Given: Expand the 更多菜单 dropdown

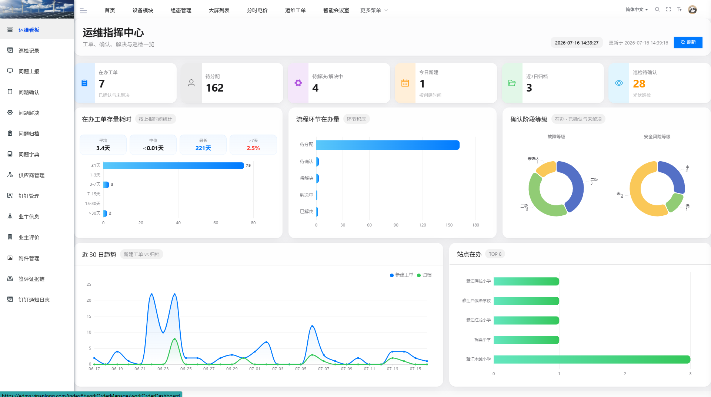Looking at the screenshot, I should click(374, 10).
